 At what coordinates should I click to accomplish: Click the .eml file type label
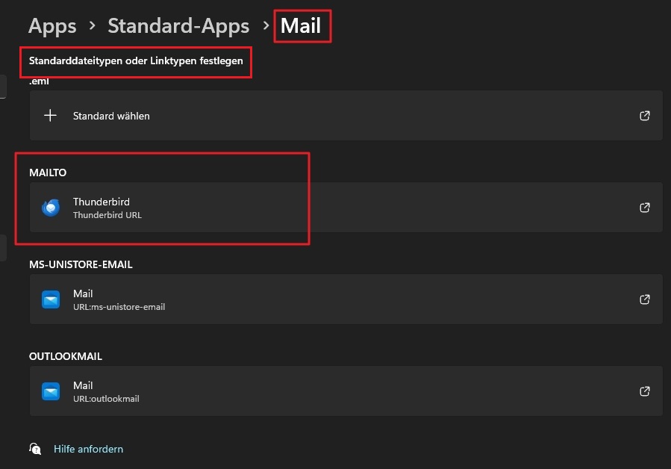(x=39, y=81)
